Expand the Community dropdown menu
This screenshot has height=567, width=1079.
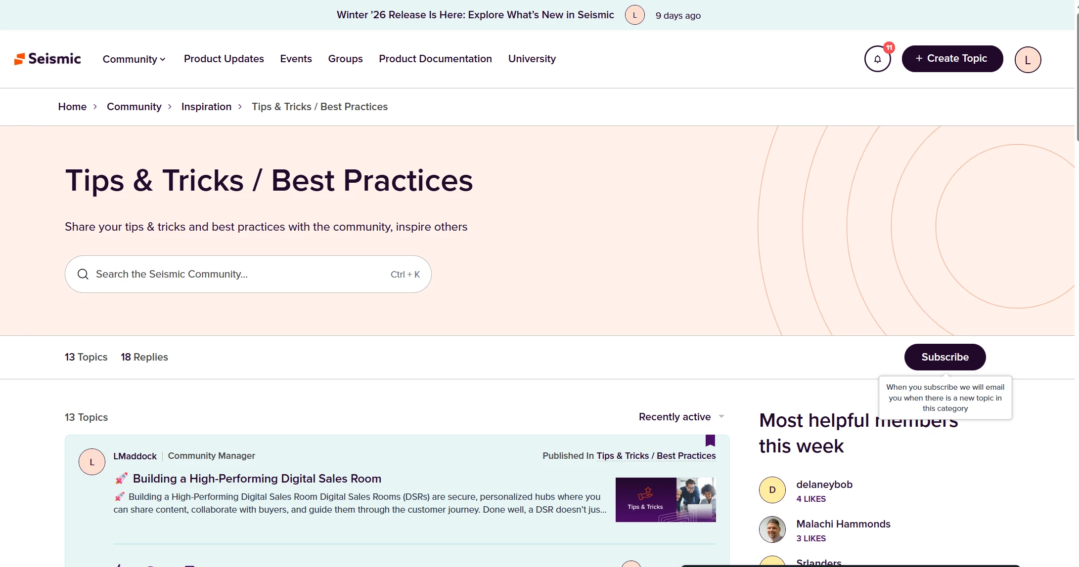point(134,59)
